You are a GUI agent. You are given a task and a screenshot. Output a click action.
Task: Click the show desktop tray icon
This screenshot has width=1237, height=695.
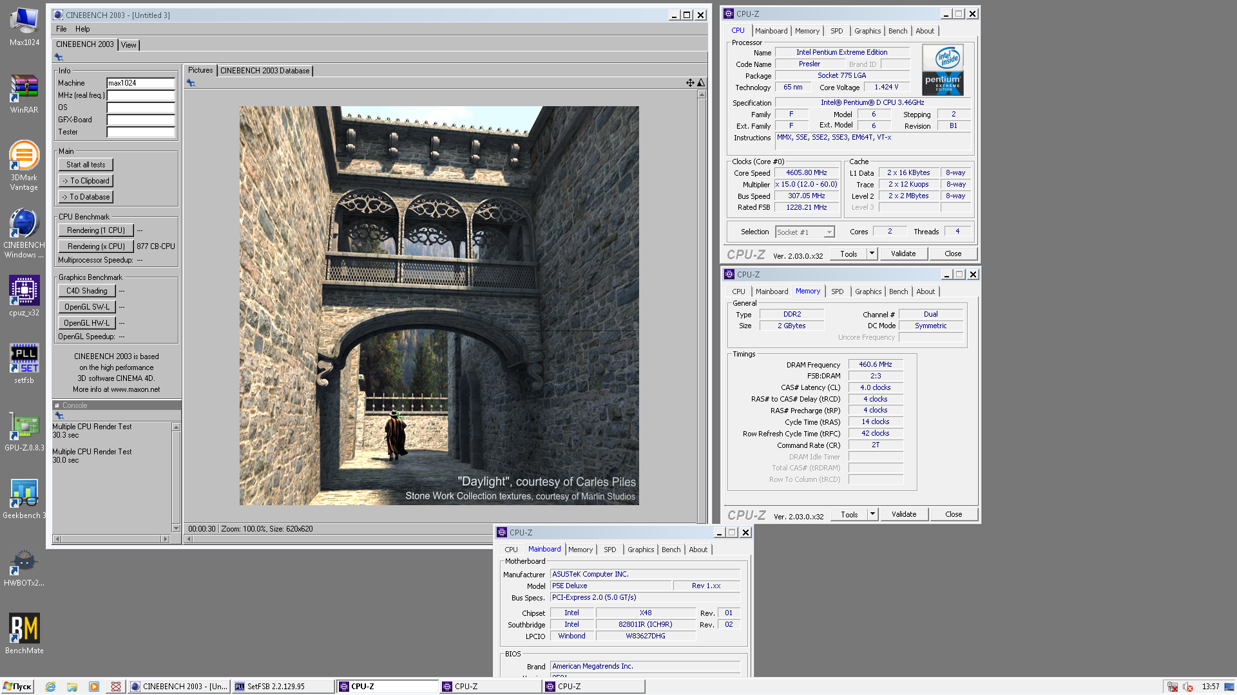coord(1229,687)
